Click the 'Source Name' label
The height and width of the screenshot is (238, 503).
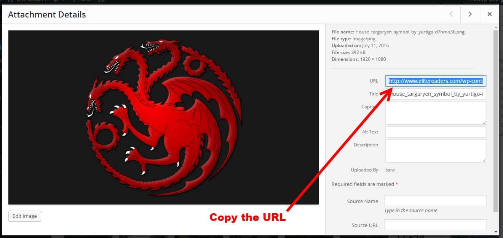[x=362, y=201]
